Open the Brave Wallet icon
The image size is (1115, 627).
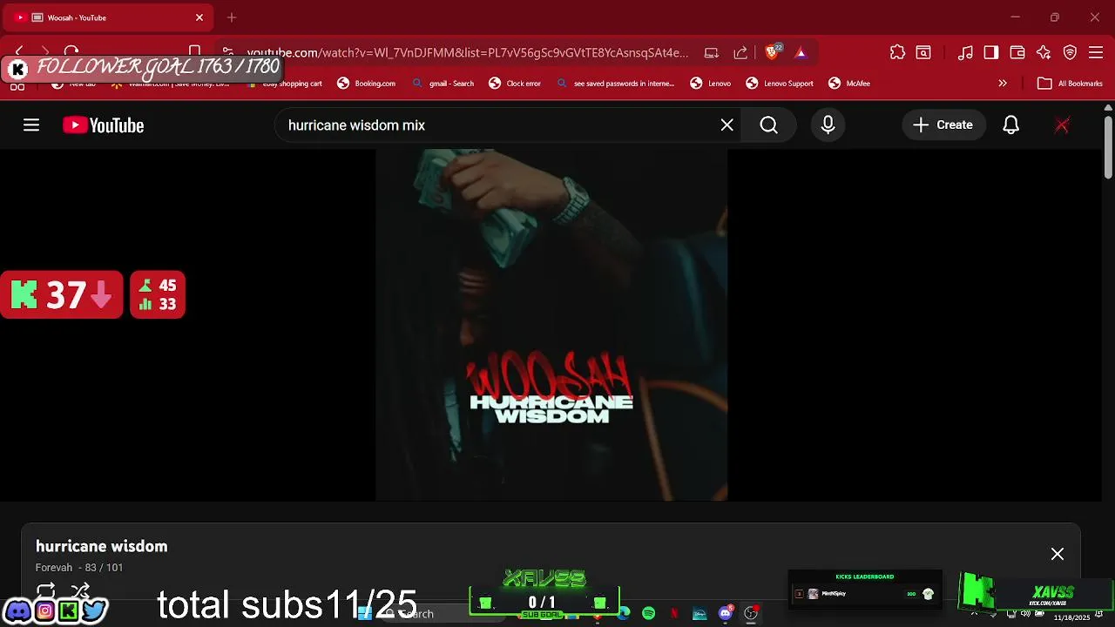click(x=1017, y=52)
